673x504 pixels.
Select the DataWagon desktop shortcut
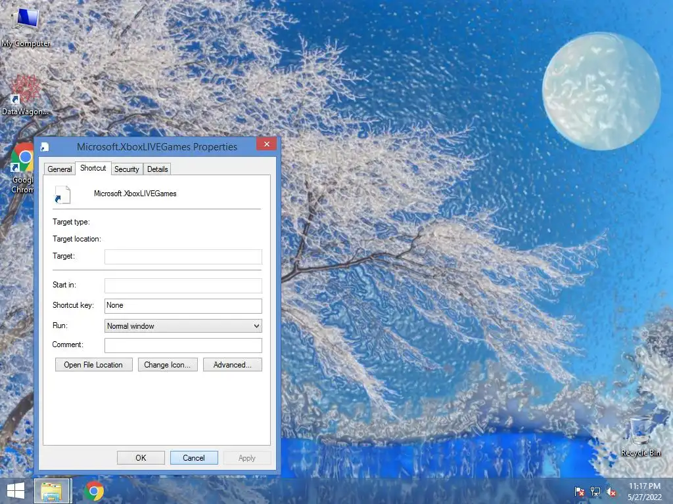(25, 96)
